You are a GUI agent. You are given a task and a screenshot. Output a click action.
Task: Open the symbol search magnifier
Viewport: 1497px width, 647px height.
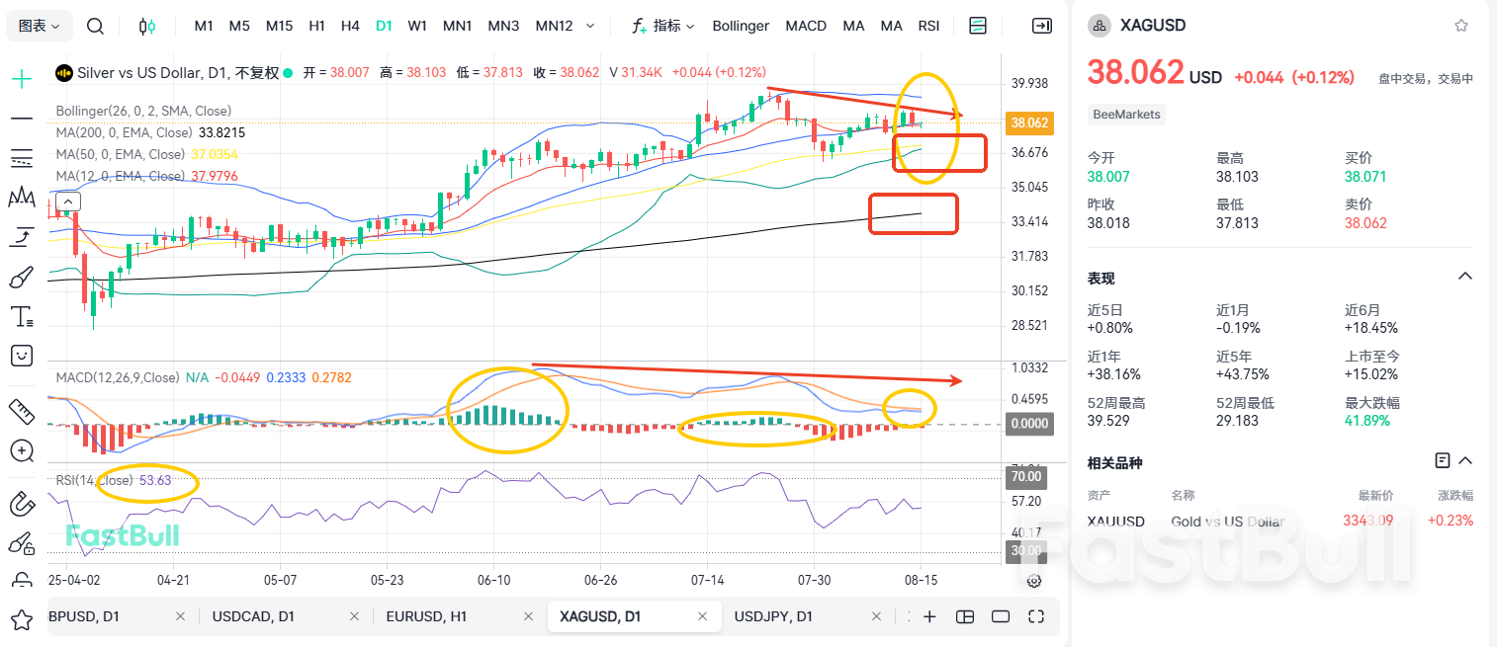point(95,26)
